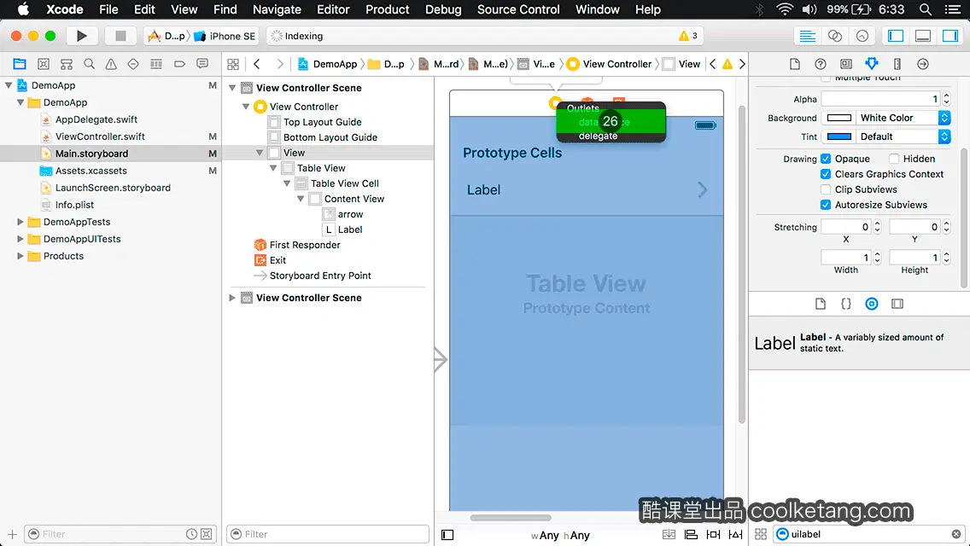The height and width of the screenshot is (546, 970).
Task: Switch to the Assistant editor
Action: tap(834, 36)
